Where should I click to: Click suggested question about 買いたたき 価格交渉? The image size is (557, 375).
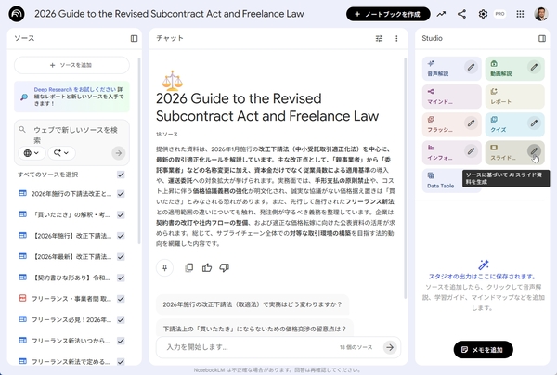254,329
